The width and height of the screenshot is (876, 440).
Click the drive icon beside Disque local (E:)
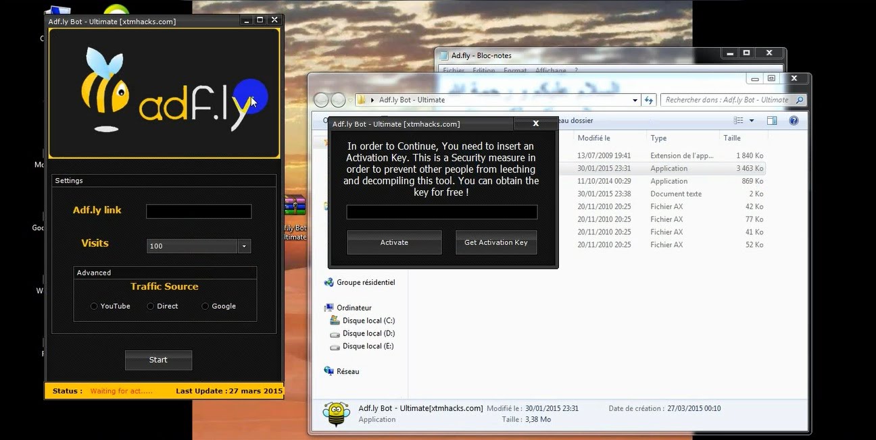tap(335, 346)
